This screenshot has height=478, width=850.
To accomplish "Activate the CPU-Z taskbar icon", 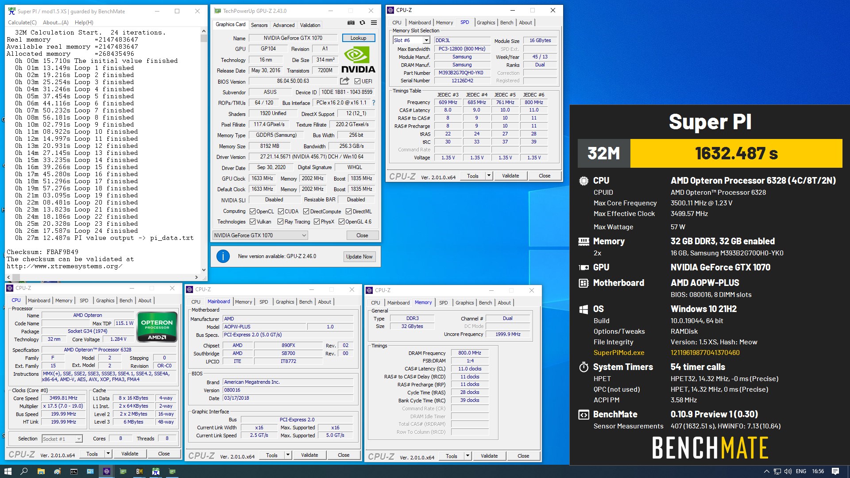I will point(107,471).
